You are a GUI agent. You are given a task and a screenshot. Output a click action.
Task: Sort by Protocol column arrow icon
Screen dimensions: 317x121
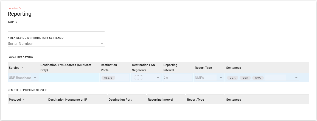(x=24, y=100)
